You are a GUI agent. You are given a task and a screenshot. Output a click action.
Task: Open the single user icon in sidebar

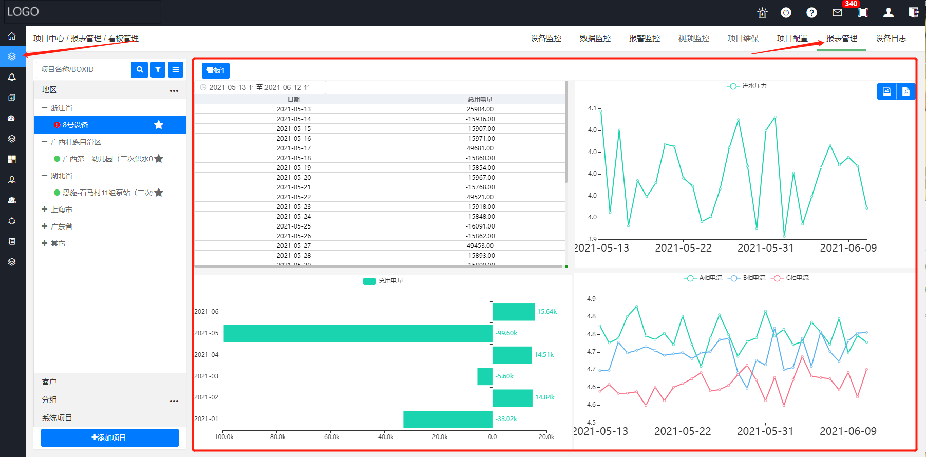(x=12, y=180)
